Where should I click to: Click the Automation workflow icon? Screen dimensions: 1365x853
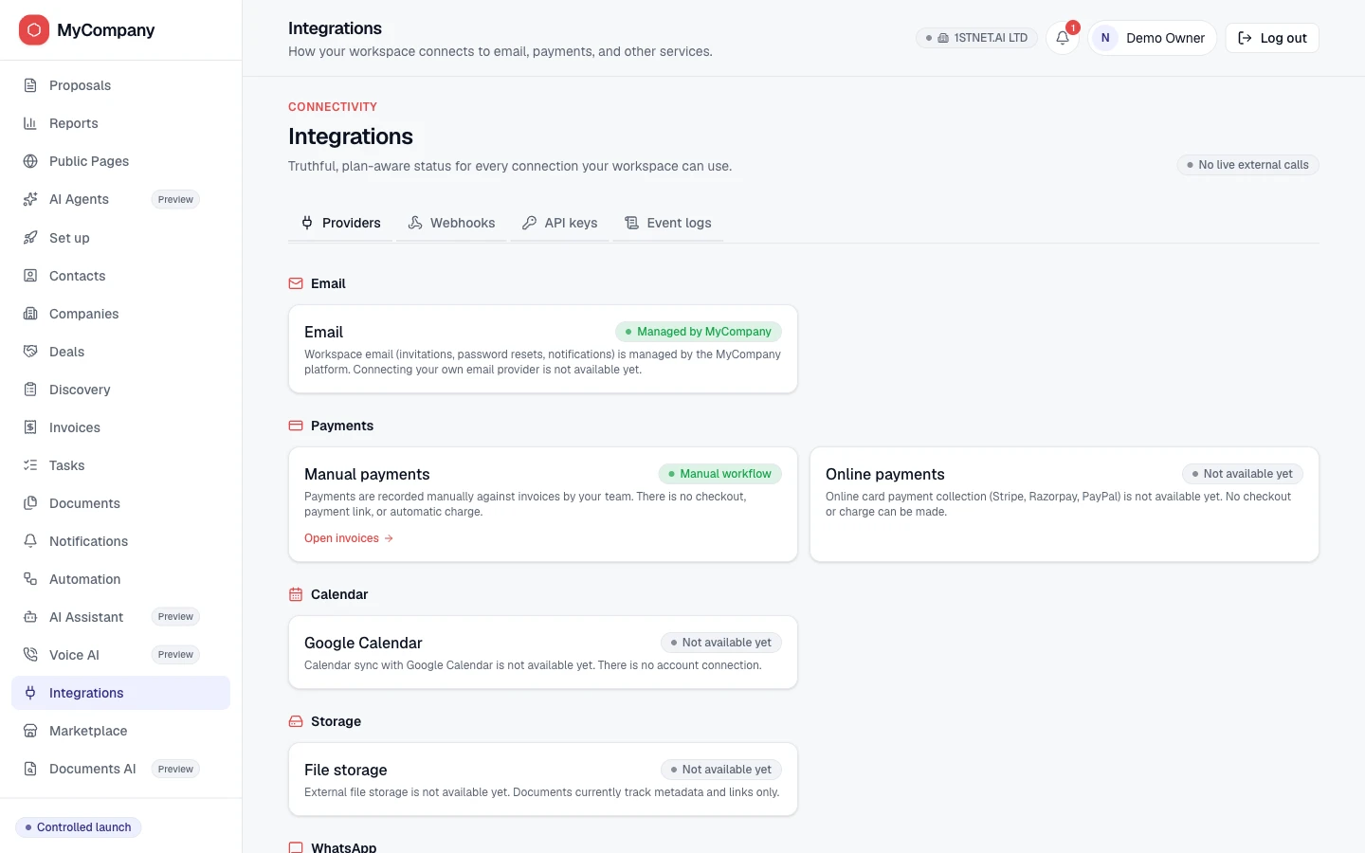pyautogui.click(x=30, y=579)
